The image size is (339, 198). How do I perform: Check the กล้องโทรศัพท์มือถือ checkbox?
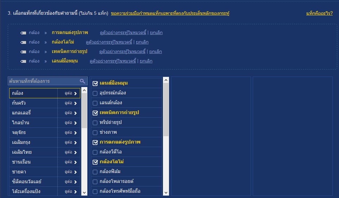click(x=95, y=192)
